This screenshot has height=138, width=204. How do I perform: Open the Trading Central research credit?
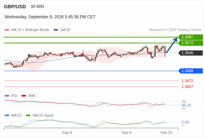[x=175, y=30]
